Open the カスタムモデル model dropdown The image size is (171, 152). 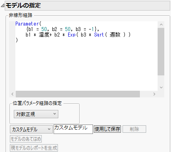click(x=31, y=129)
